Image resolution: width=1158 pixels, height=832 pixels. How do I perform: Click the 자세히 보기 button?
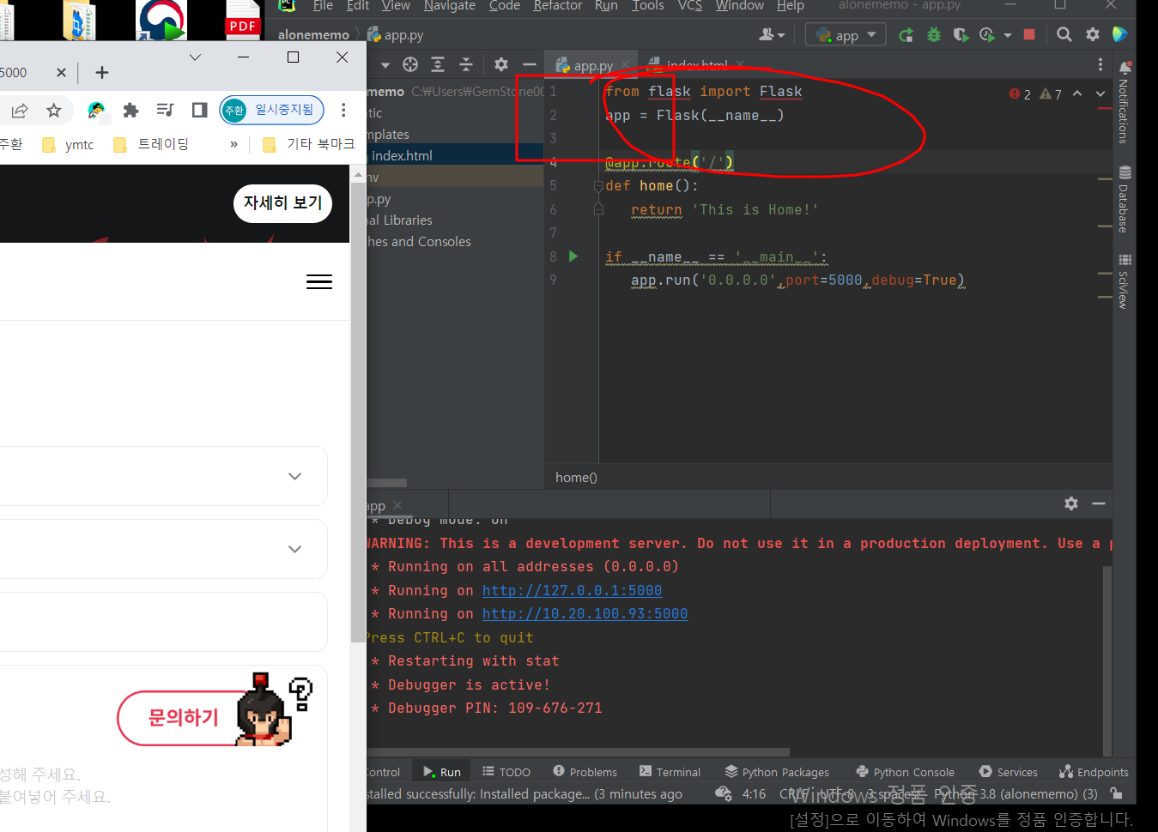click(x=282, y=203)
